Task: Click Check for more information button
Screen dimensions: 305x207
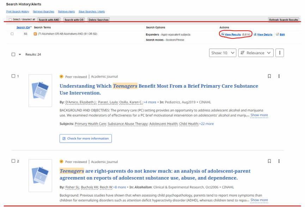Action: tap(86, 138)
